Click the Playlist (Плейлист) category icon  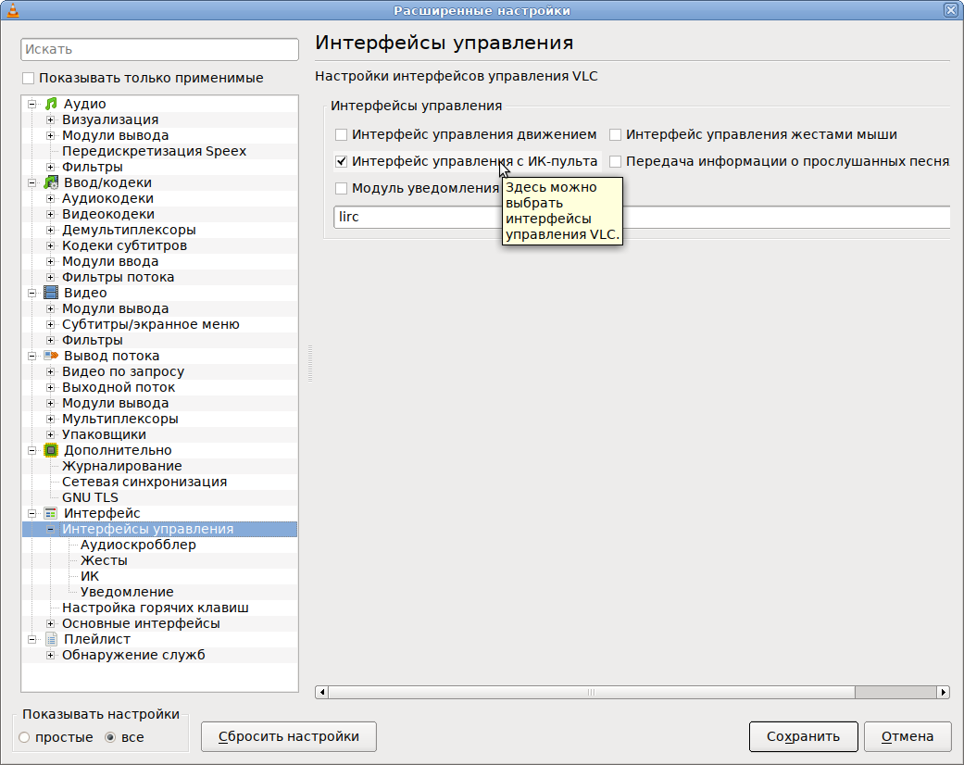click(51, 639)
